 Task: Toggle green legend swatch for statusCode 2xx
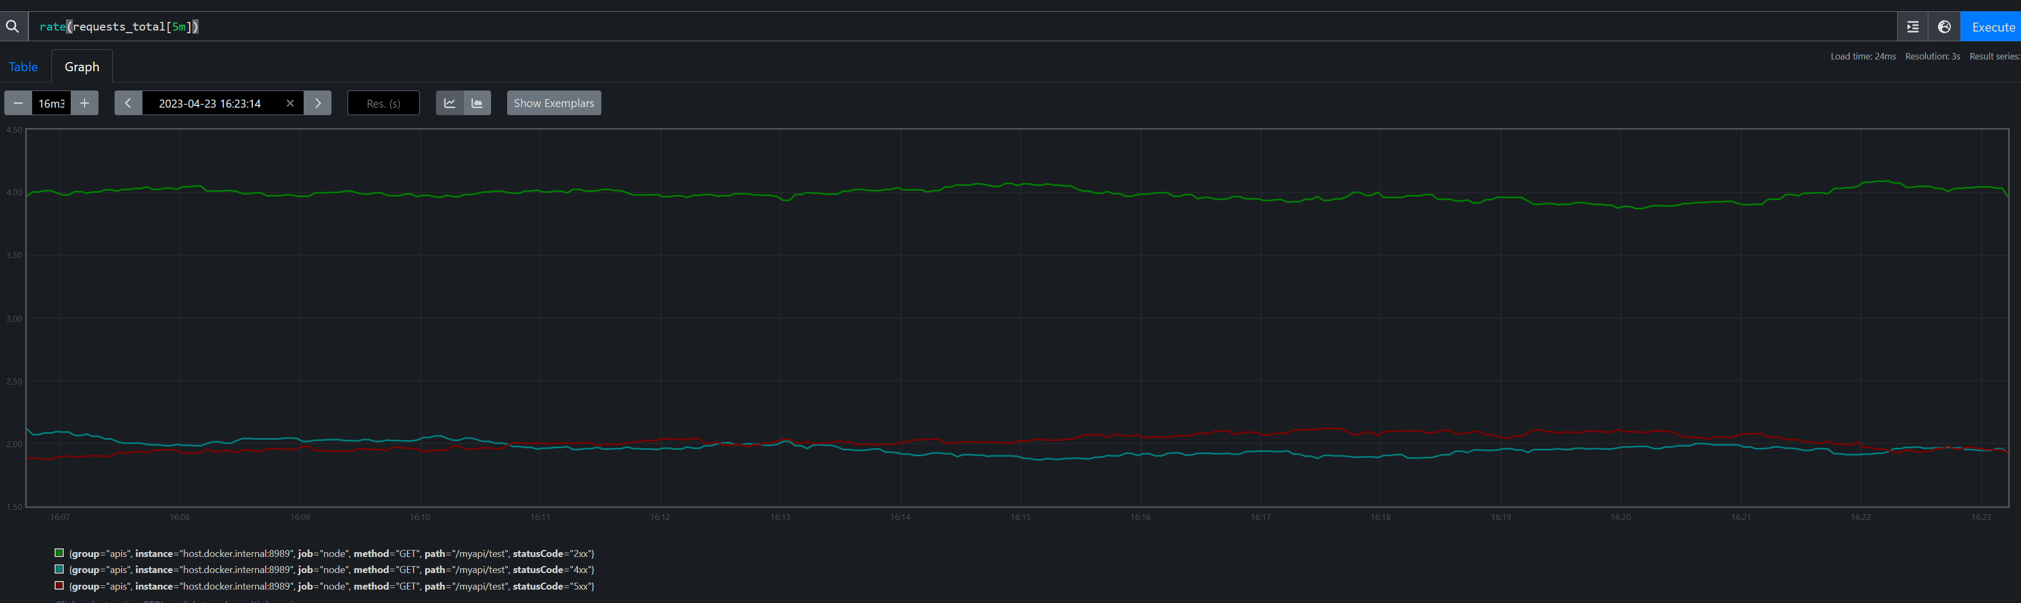point(59,553)
